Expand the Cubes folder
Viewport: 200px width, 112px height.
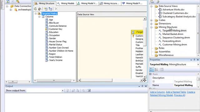click(x=151, y=20)
